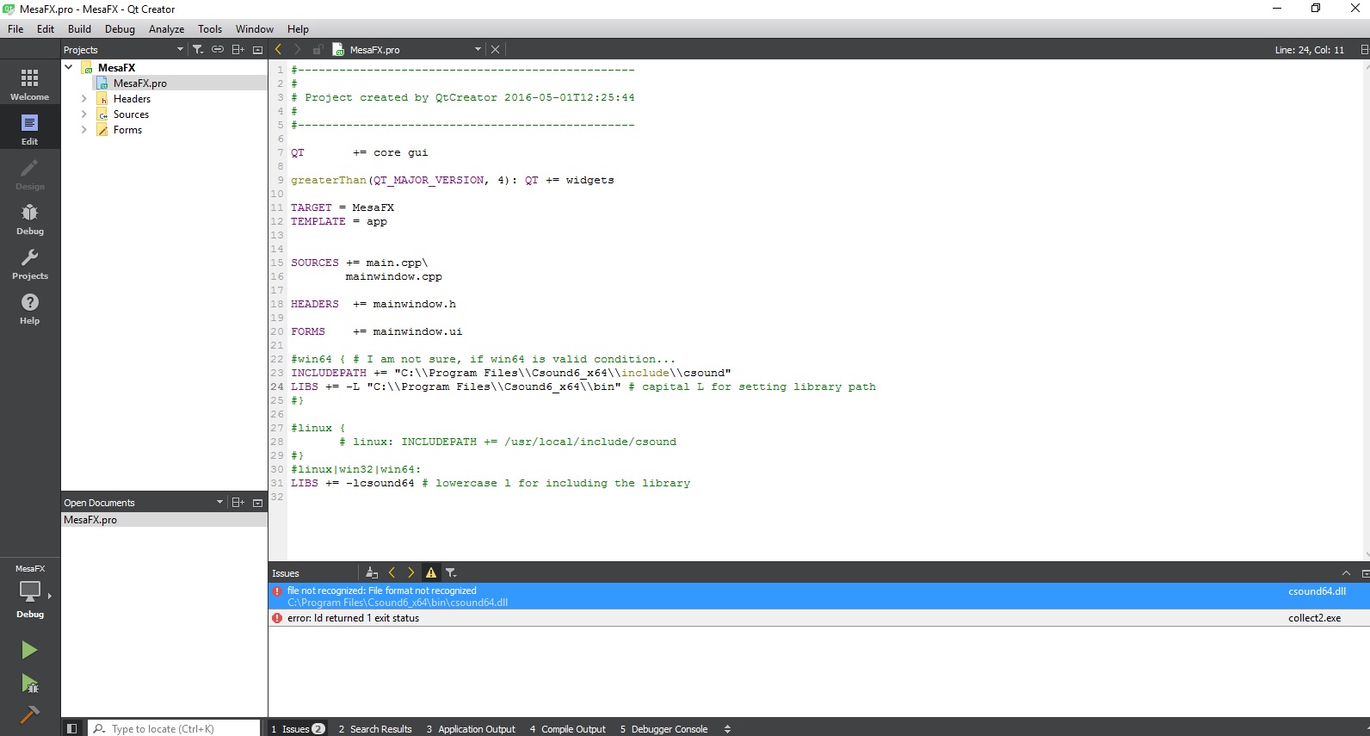The width and height of the screenshot is (1370, 736).
Task: Open the editor document dropdown
Action: pos(478,50)
